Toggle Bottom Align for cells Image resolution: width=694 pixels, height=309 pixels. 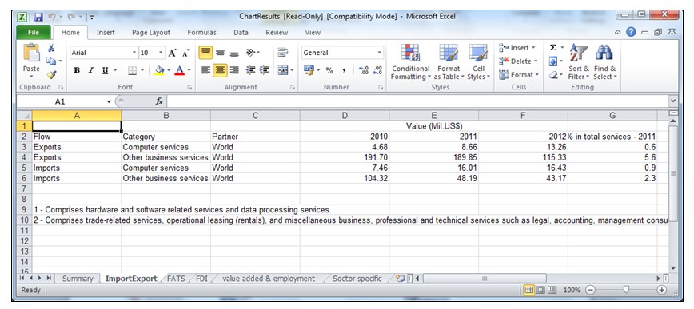234,53
